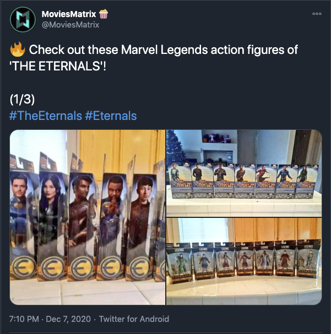331x334 pixels.
Task: Follow the #TheEternals hashtag
Action: (46, 116)
